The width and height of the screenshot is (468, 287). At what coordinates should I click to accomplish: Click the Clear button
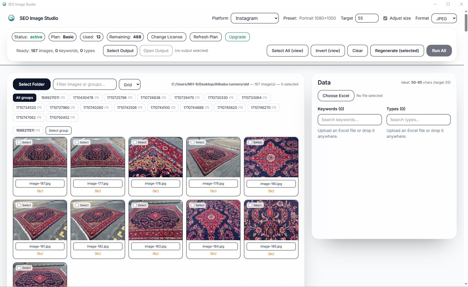coord(358,51)
